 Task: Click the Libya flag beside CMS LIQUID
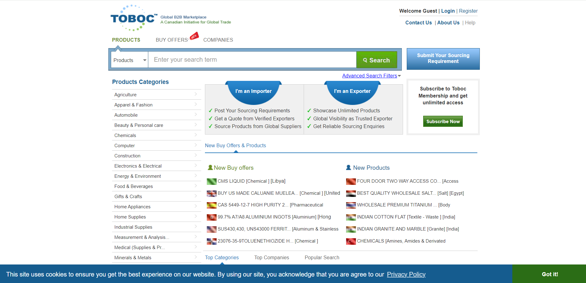tap(211, 181)
